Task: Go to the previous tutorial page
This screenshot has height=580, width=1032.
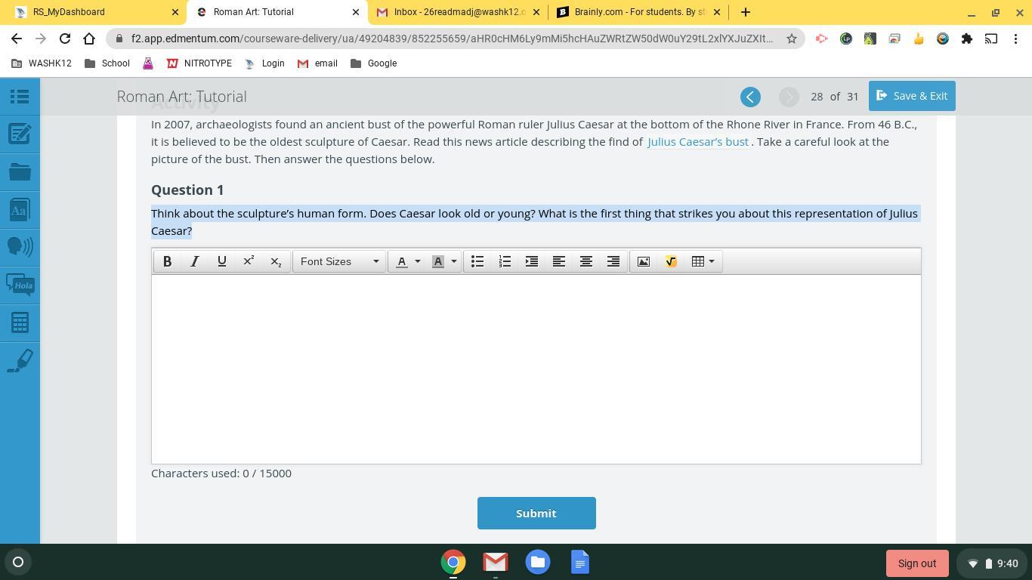Action: click(750, 97)
